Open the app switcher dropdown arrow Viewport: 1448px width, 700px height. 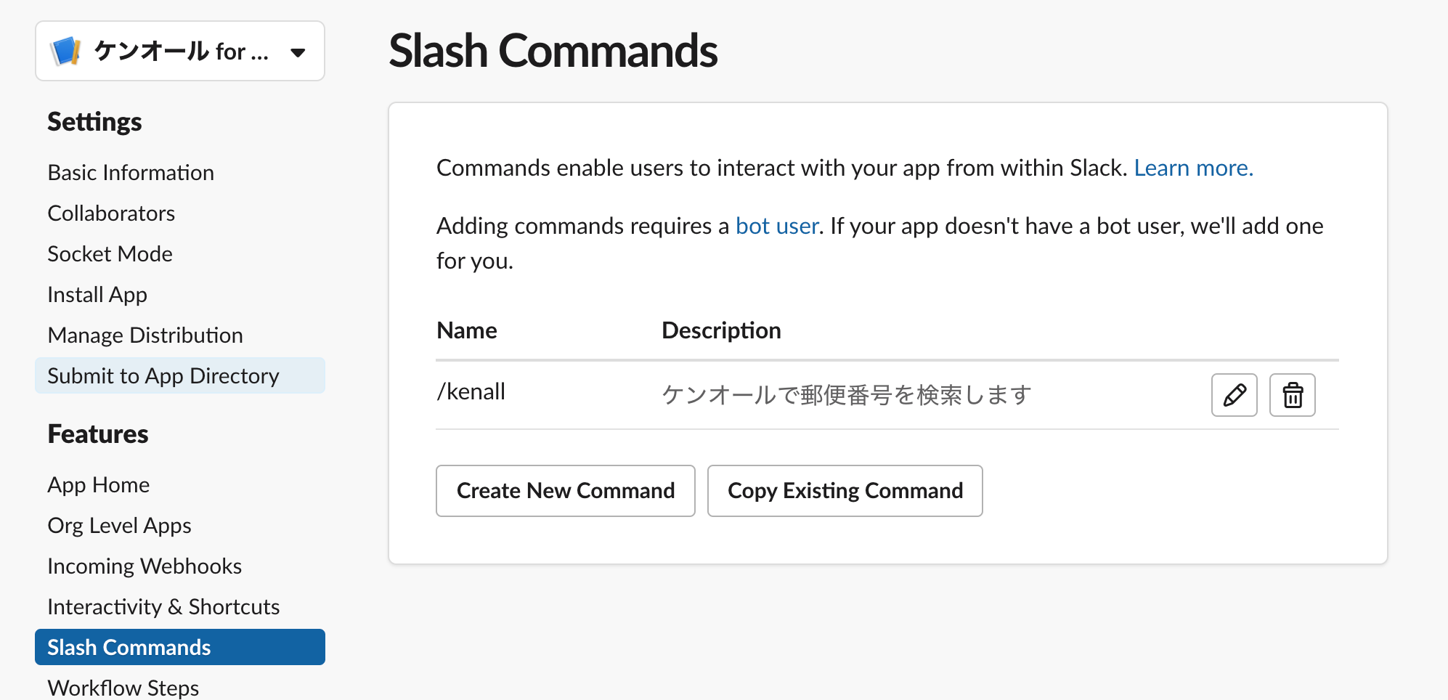[x=298, y=52]
